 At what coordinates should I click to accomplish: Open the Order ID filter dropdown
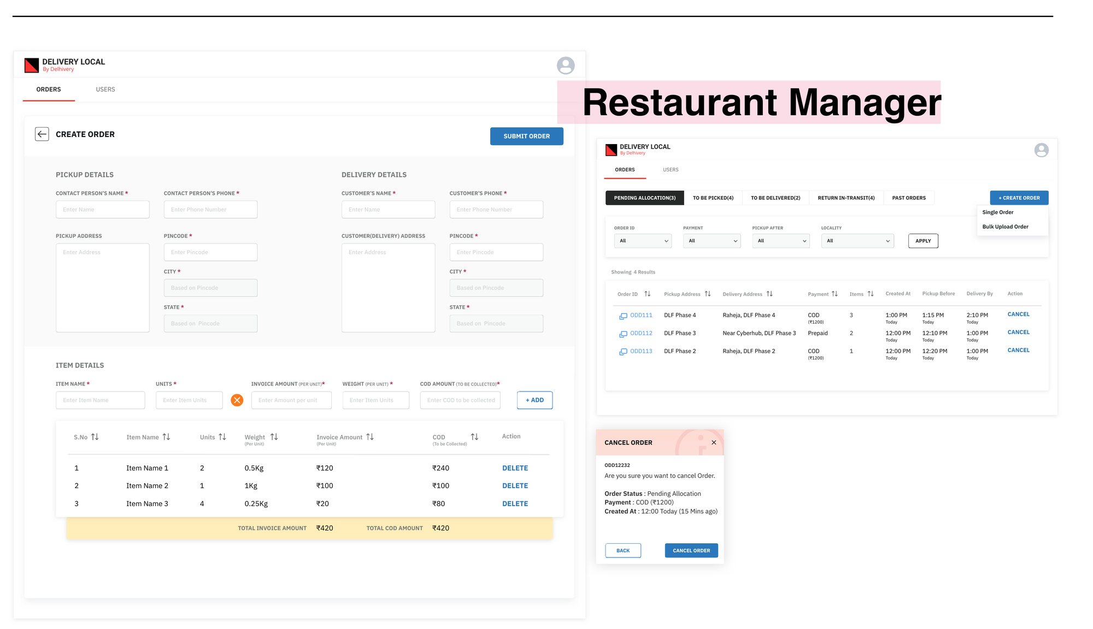pyautogui.click(x=643, y=241)
